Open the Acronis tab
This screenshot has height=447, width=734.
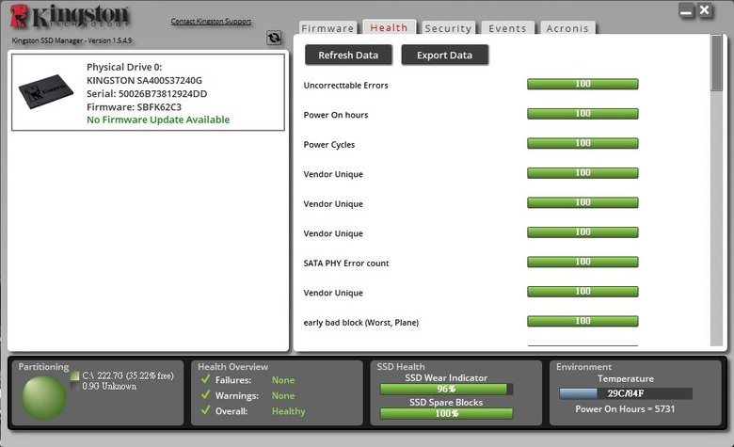click(567, 28)
